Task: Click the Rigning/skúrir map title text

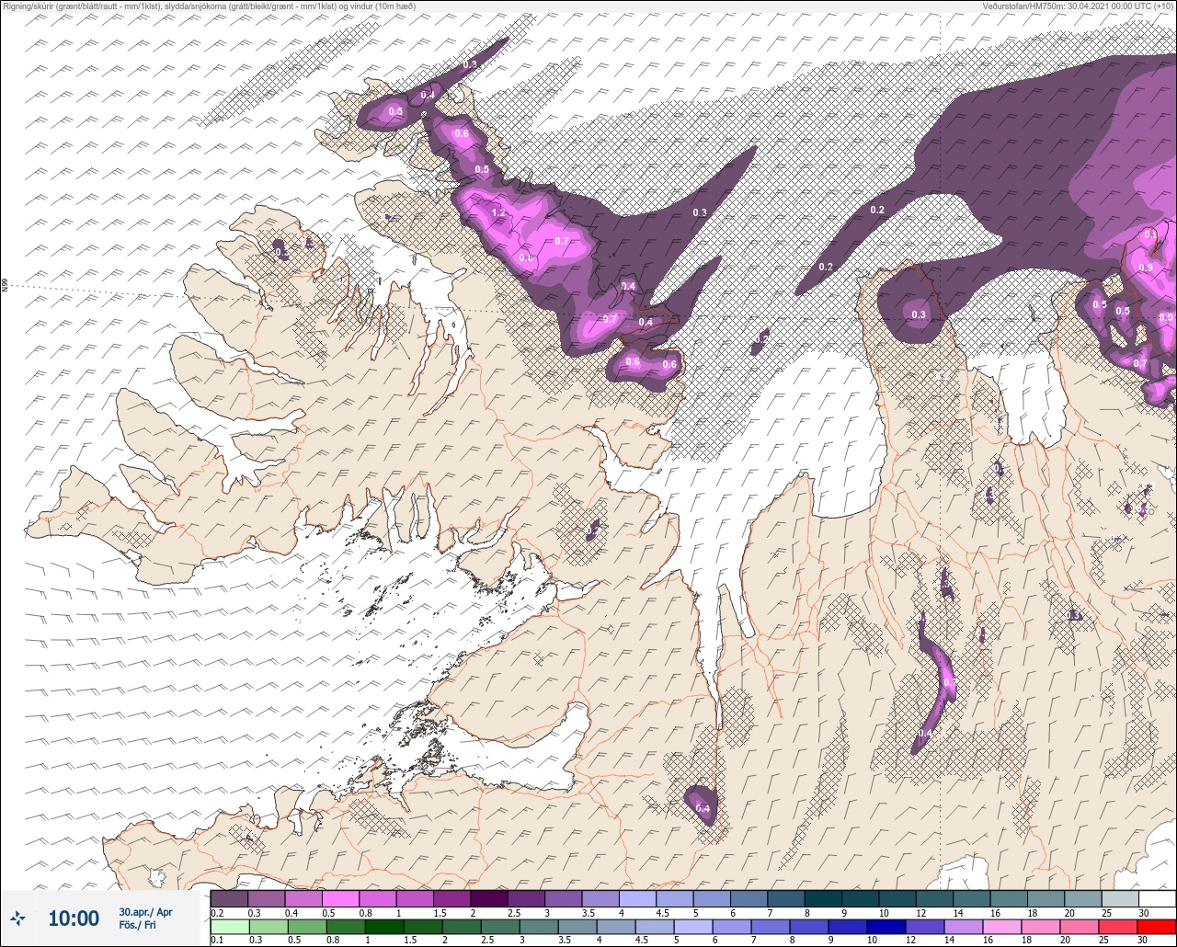Action: point(209,6)
